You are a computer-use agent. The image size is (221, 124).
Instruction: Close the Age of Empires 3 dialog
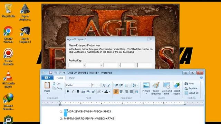click(x=151, y=39)
